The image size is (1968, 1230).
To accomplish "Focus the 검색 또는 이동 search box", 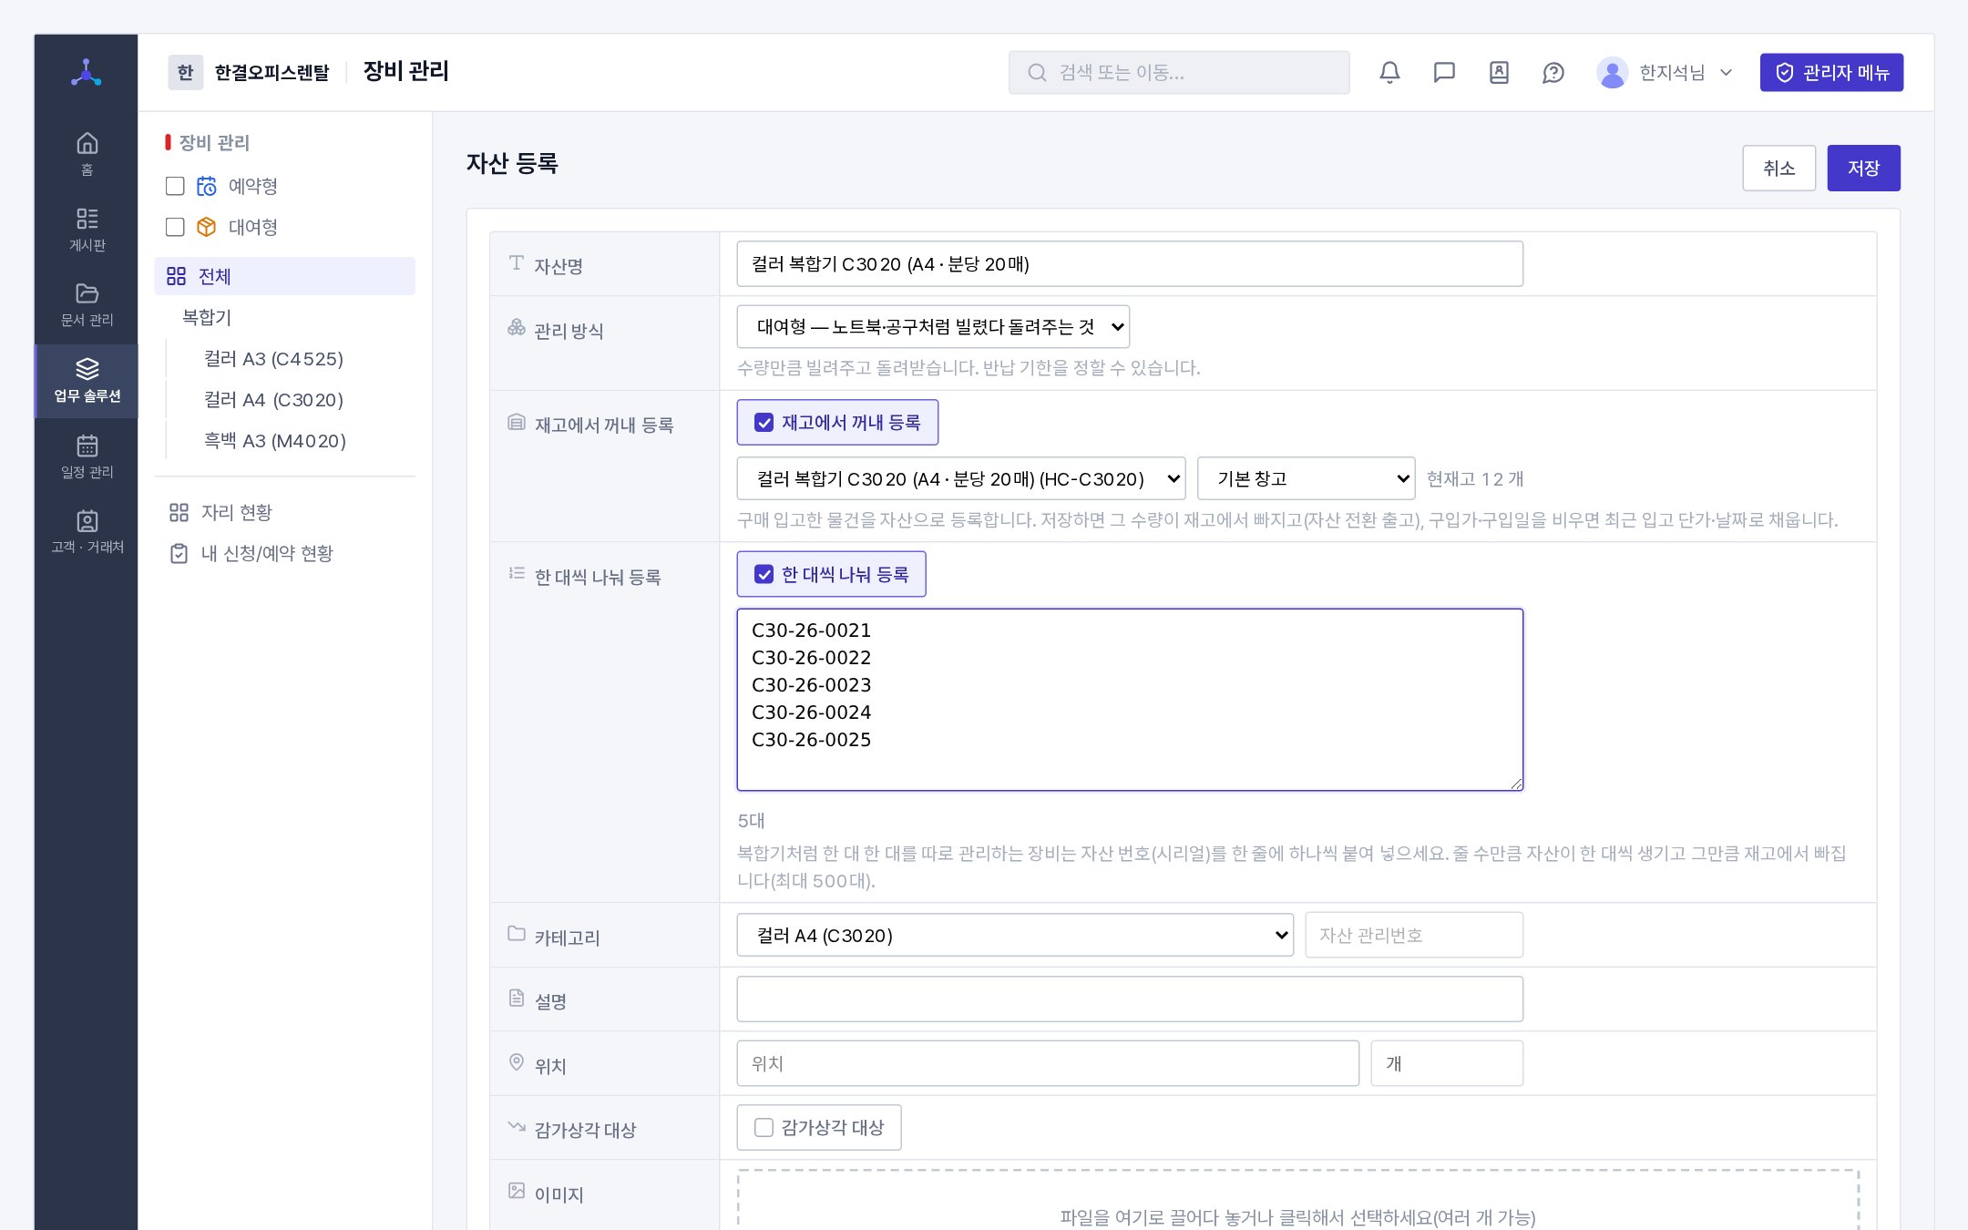I will click(x=1179, y=73).
